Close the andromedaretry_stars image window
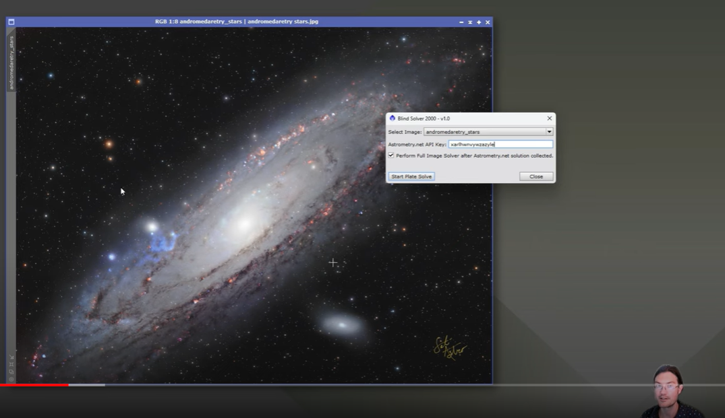Screen dimensions: 725x418 coord(488,22)
